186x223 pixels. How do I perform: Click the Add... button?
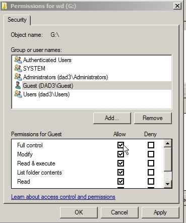tap(112, 118)
